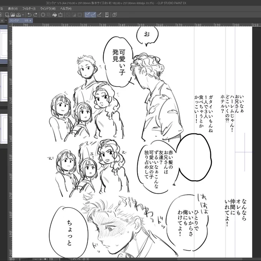Screen dimensions: 261x261
Task: Click the Deselect icon in toolbar
Action: pyautogui.click(x=68, y=15)
